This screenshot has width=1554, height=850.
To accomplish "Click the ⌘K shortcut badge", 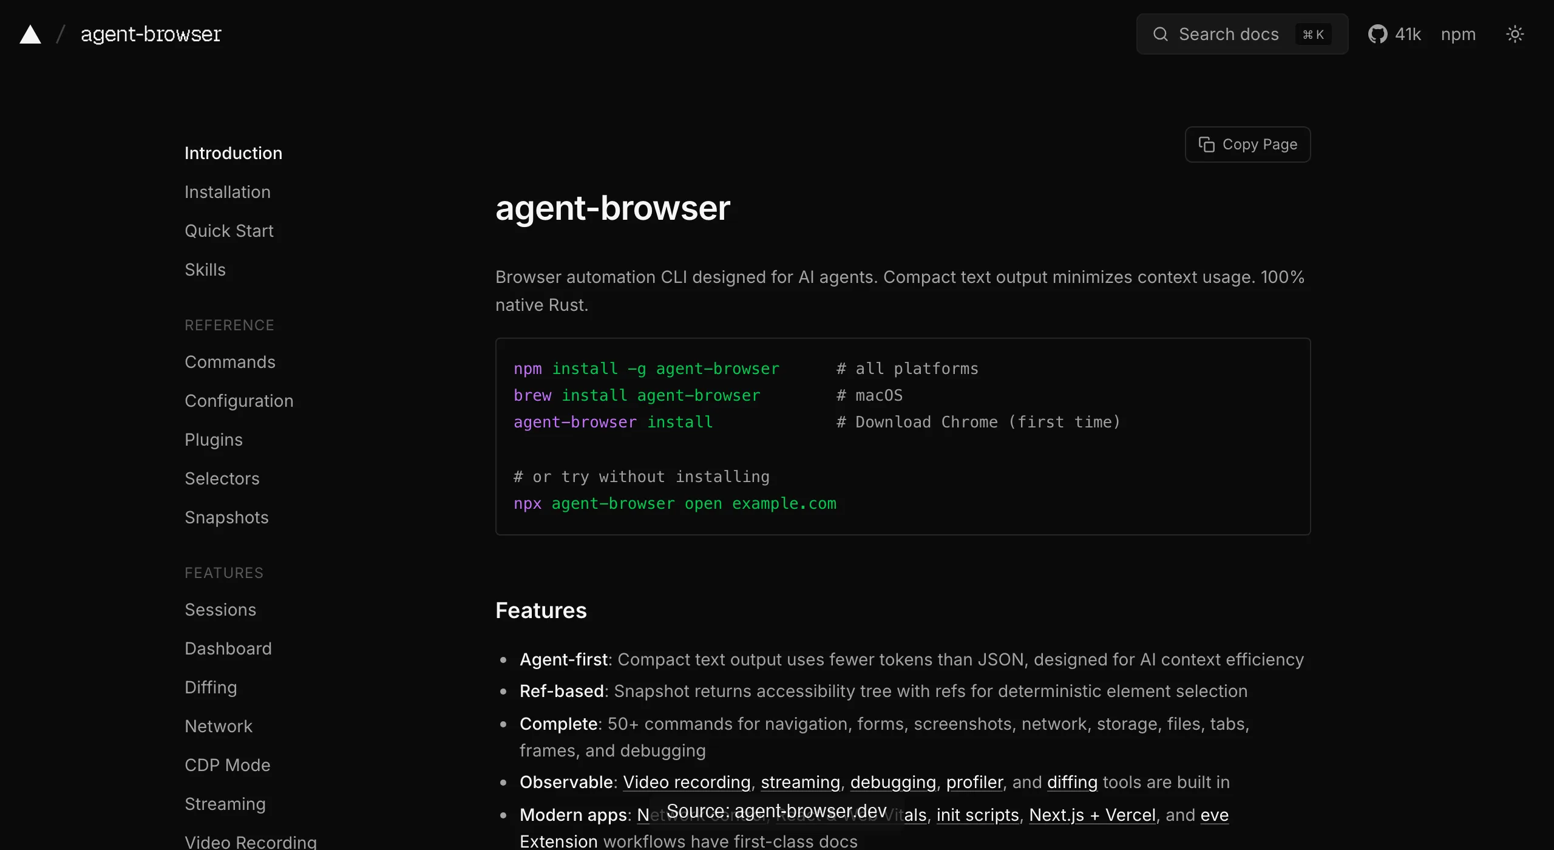I will click(1313, 35).
